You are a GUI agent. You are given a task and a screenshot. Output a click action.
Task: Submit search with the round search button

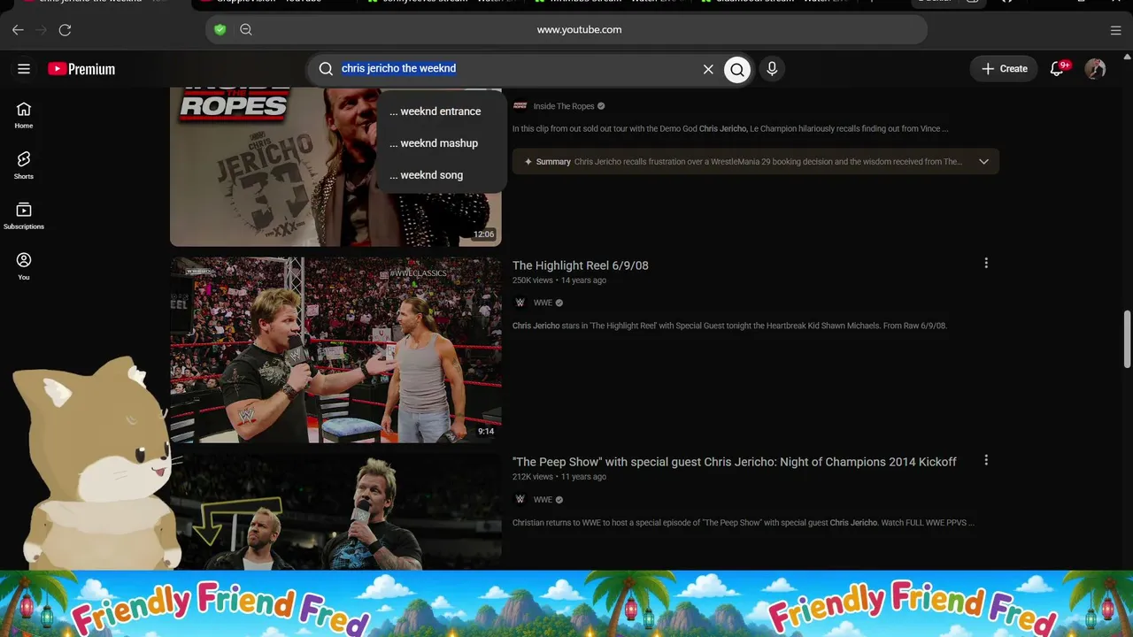[x=737, y=69]
